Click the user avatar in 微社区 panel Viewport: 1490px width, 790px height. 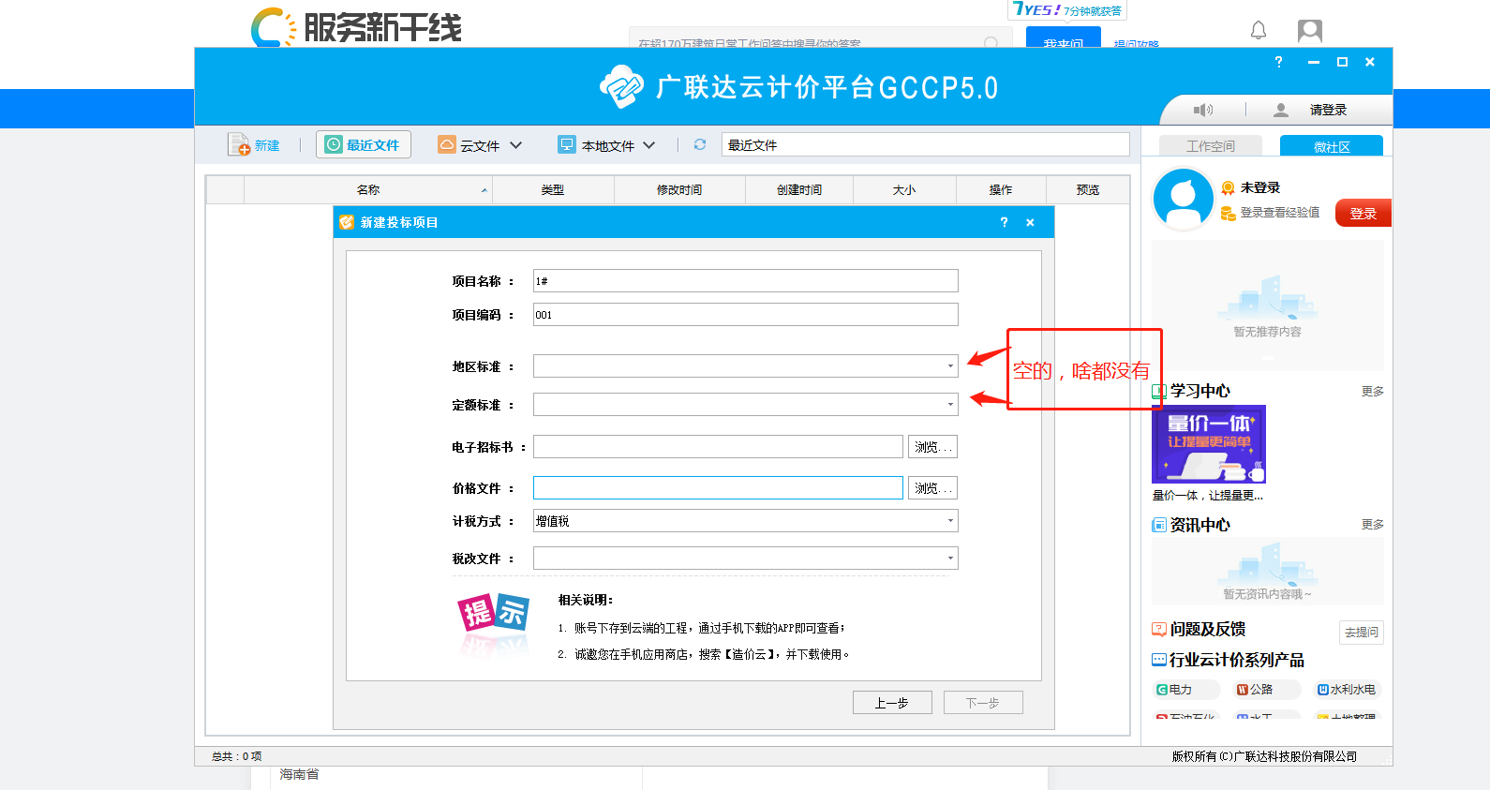(1184, 200)
